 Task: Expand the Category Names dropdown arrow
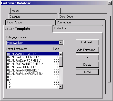pyautogui.click(x=61, y=42)
